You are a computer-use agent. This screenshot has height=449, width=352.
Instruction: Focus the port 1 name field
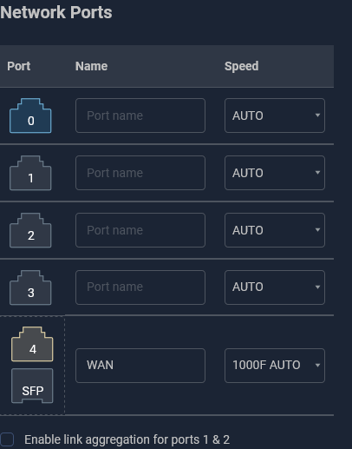(140, 173)
